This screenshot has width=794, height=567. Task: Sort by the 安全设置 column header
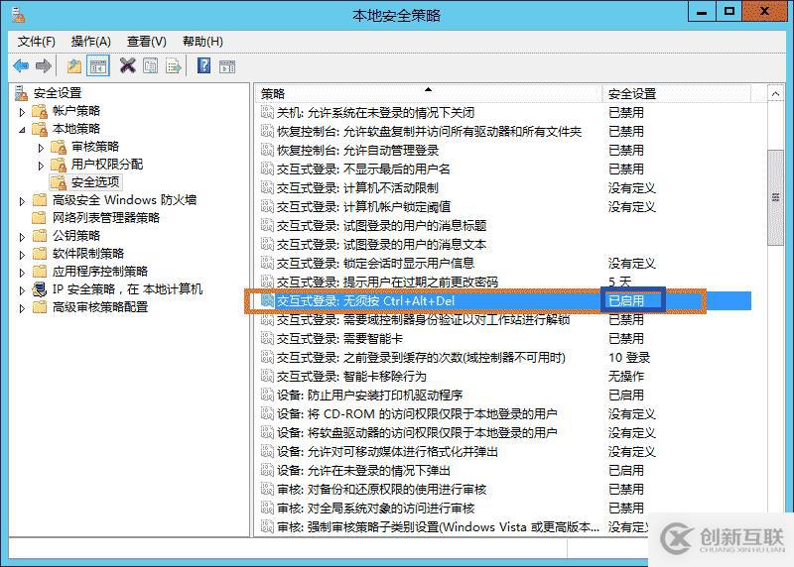(676, 93)
